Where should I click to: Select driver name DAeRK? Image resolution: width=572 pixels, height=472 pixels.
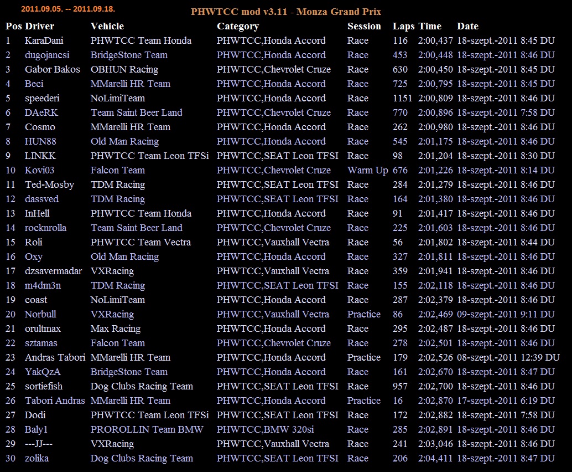point(41,112)
